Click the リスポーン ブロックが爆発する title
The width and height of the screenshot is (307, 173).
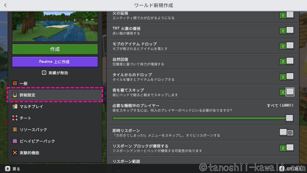(140, 146)
